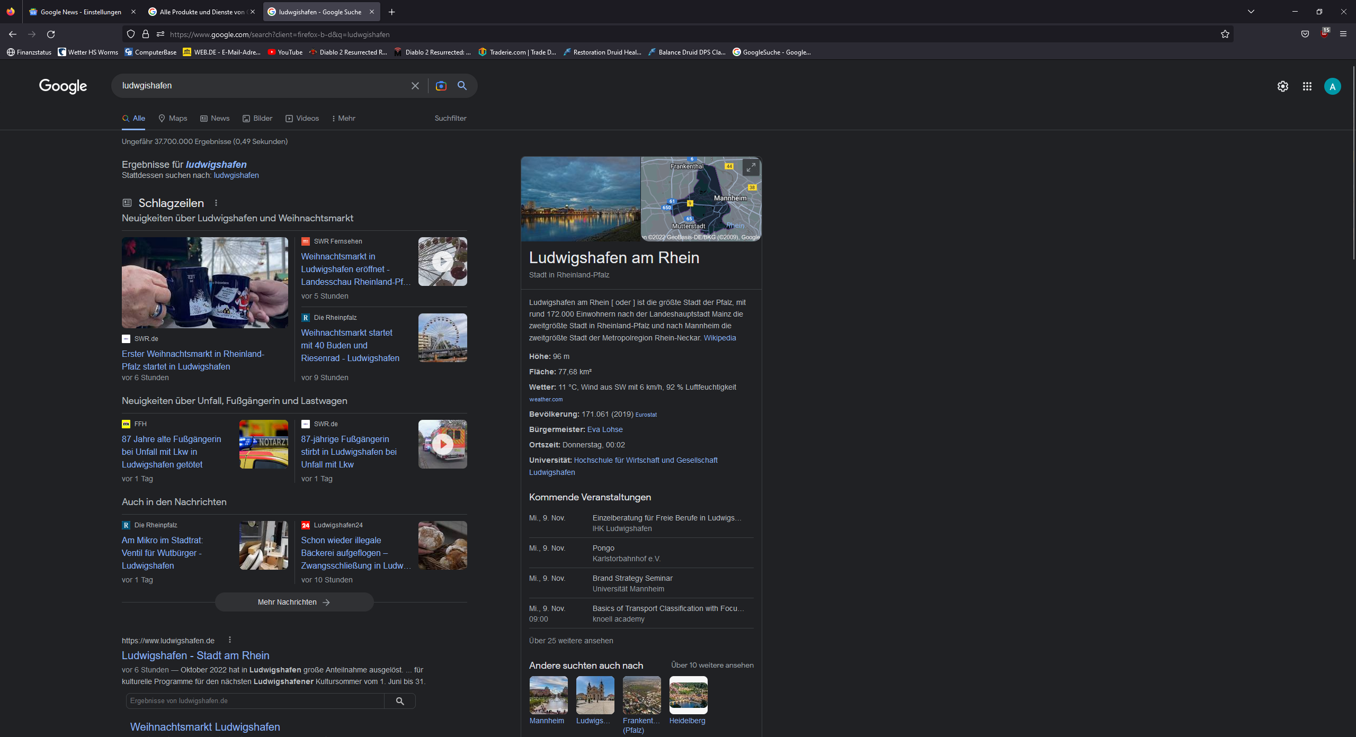Play the SWR Fernsehen Weihnachtsmarkt video thumbnail
The image size is (1356, 737).
pyautogui.click(x=442, y=262)
